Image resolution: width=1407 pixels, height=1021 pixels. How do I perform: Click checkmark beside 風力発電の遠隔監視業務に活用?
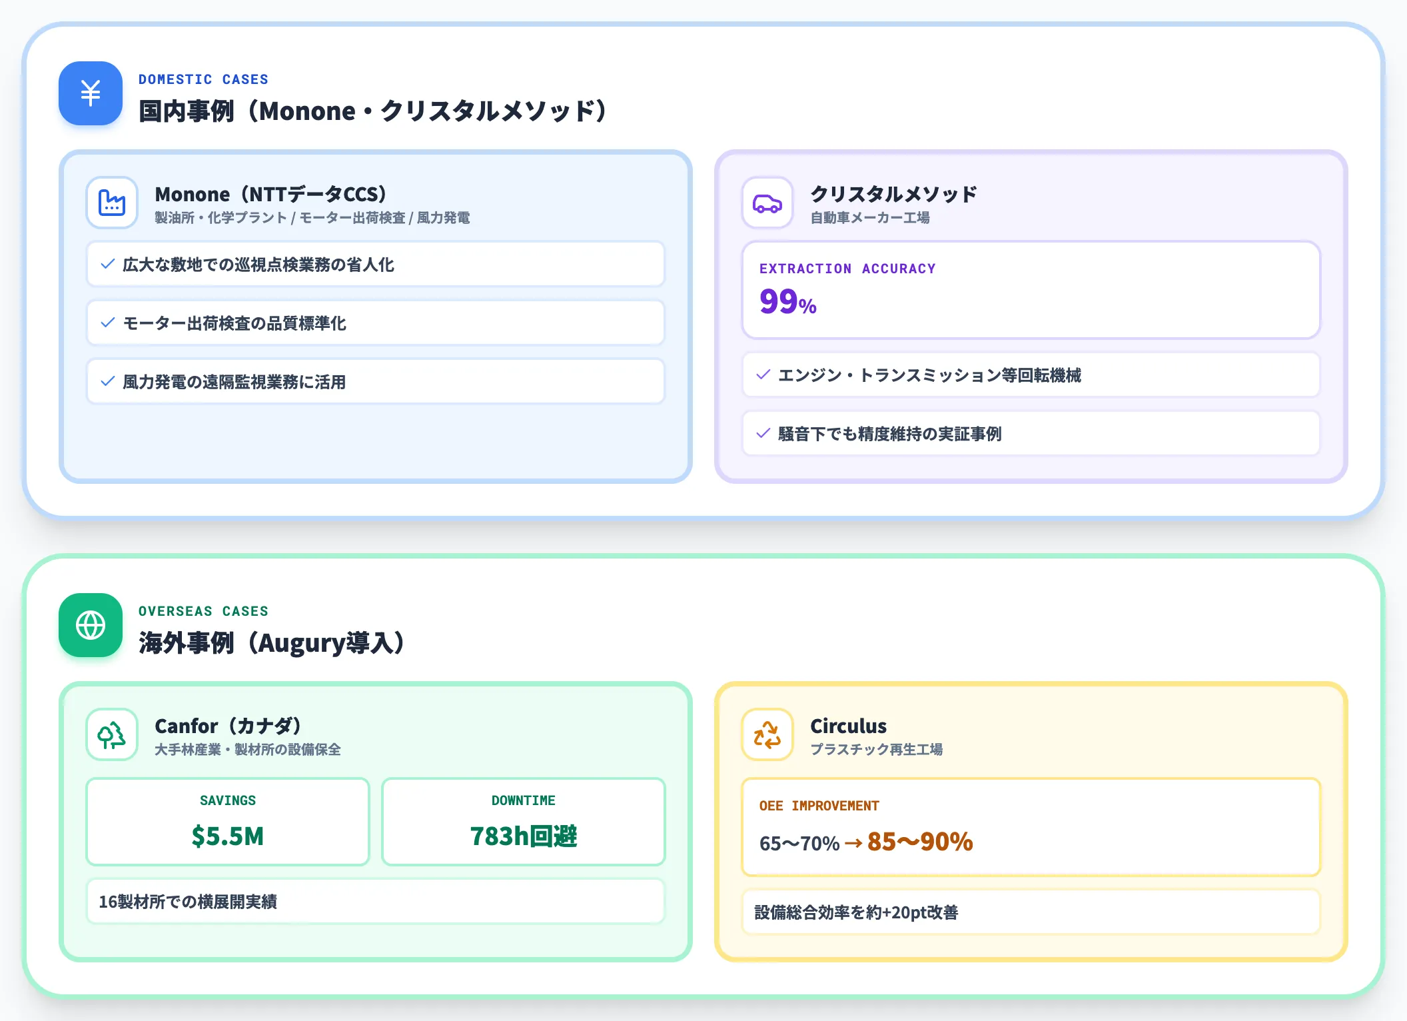click(107, 382)
